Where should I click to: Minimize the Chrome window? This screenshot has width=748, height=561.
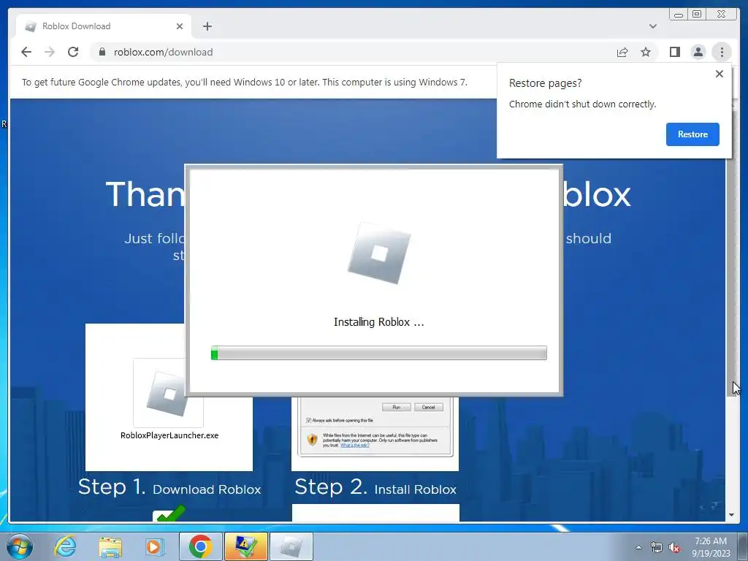pos(679,15)
